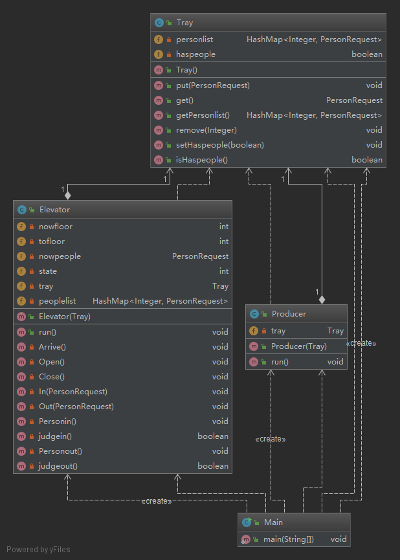Select In(PersonRequest) method row
The width and height of the screenshot is (400, 560).
tap(122, 392)
